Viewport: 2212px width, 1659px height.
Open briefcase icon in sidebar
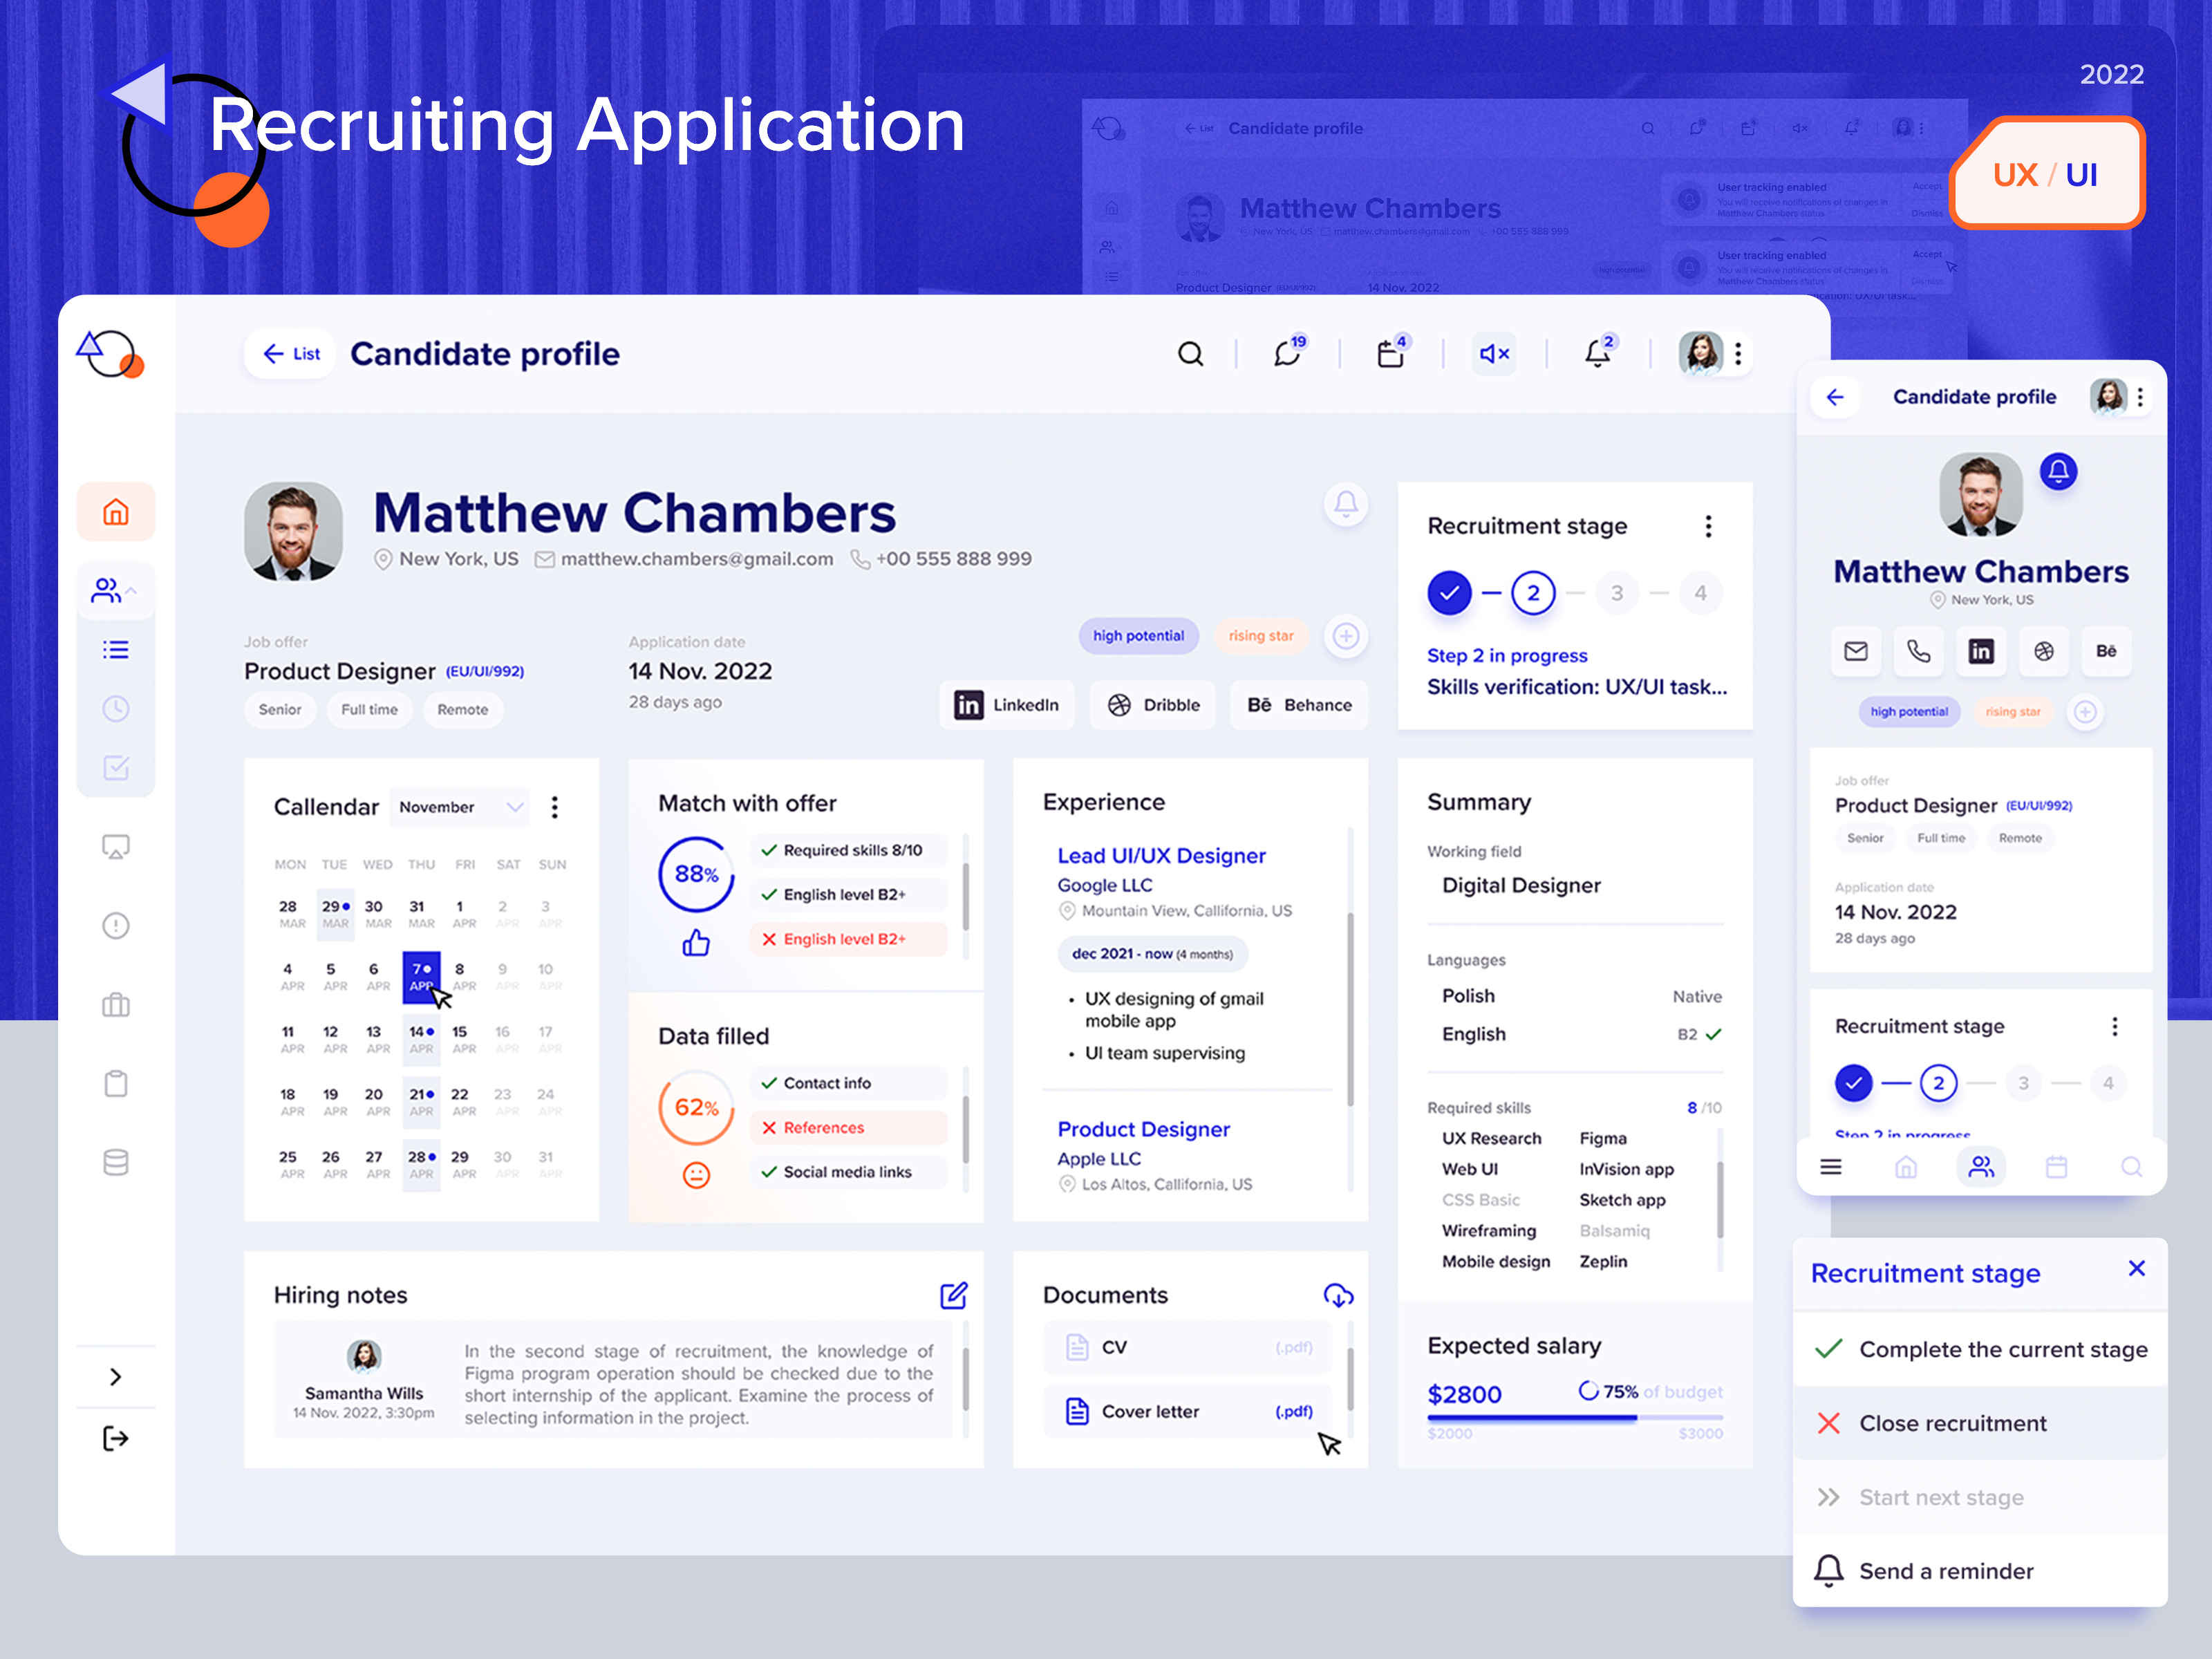tap(116, 1005)
